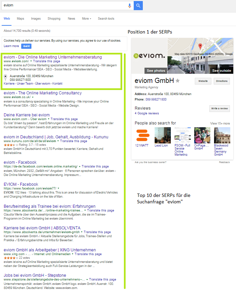
Task: Open Search tools
Action: point(106,19)
